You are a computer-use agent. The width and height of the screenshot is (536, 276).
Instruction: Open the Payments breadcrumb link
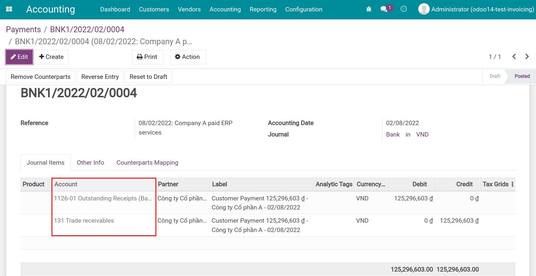pos(23,30)
